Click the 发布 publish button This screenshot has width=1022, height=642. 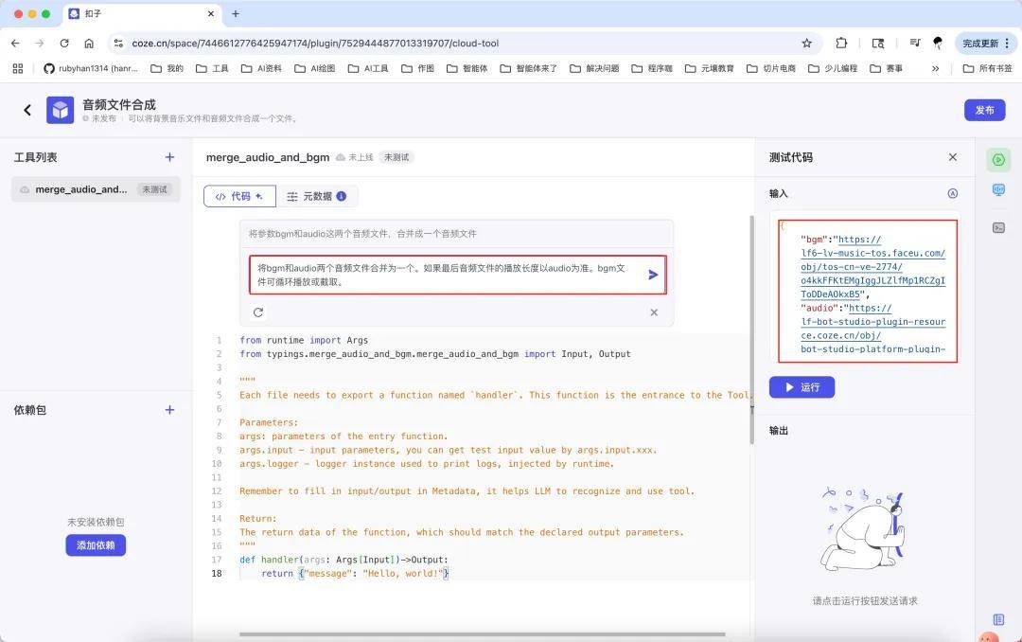coord(984,110)
